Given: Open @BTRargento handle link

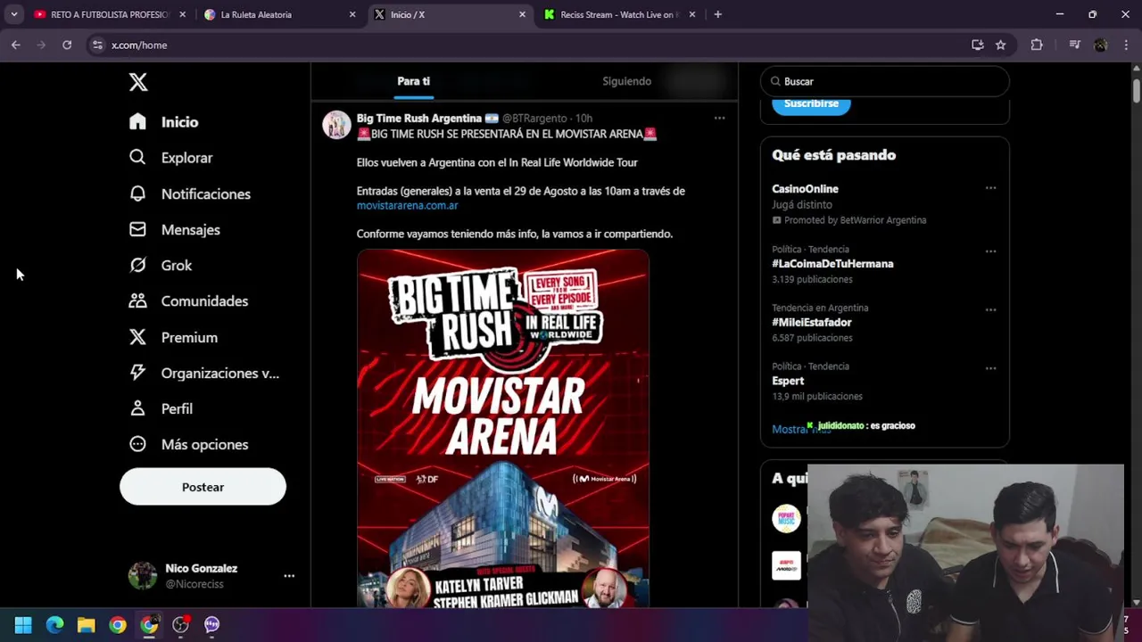Looking at the screenshot, I should tap(534, 118).
